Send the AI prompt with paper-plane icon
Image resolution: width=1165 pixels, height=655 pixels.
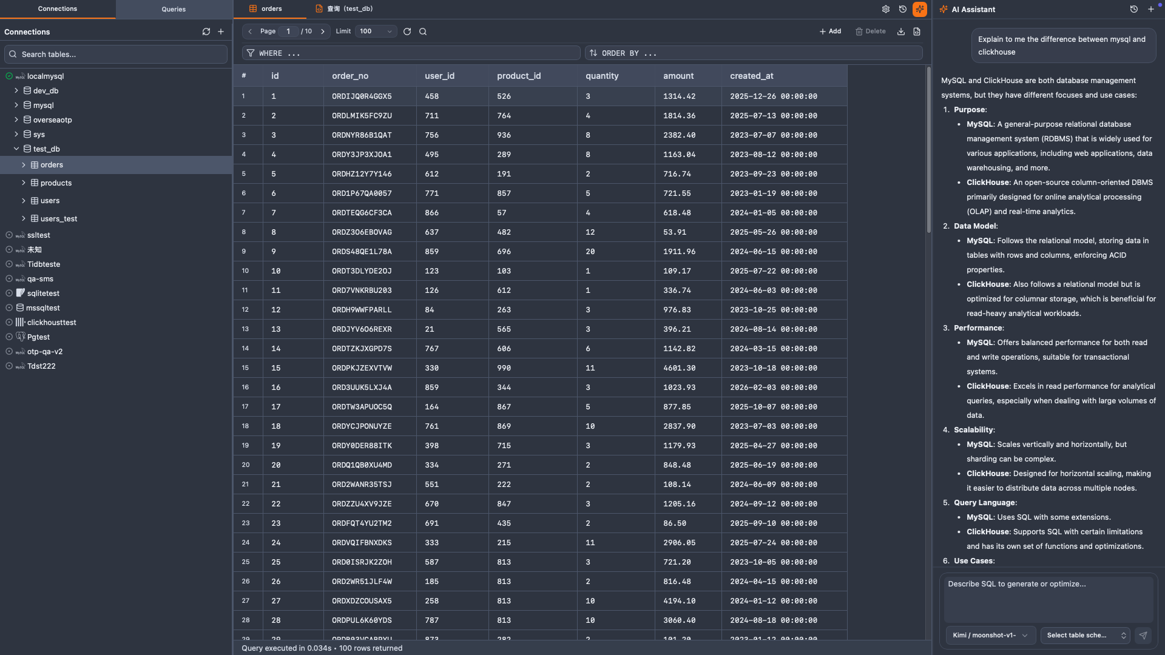click(1143, 636)
